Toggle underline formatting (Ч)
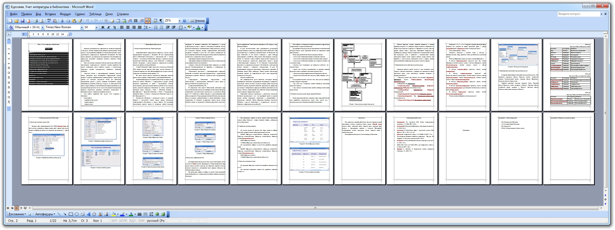The width and height of the screenshot is (615, 230). point(114,27)
